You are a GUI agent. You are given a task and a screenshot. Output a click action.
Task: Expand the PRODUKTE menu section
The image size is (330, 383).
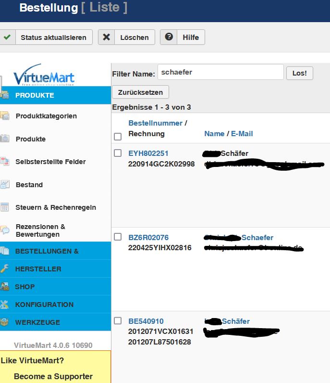35,95
